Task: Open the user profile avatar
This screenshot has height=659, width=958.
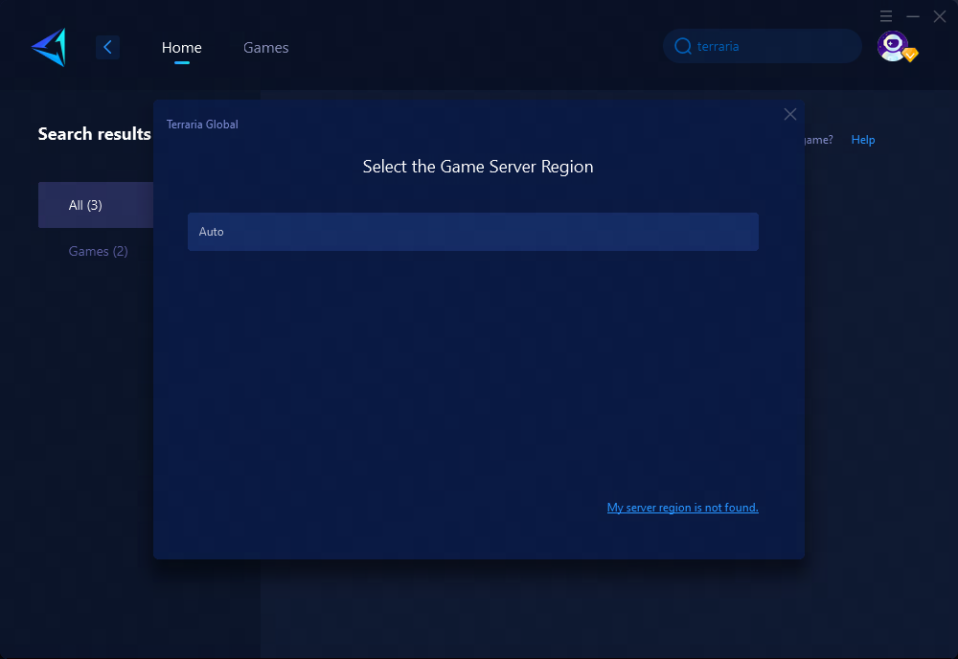Action: (x=892, y=46)
